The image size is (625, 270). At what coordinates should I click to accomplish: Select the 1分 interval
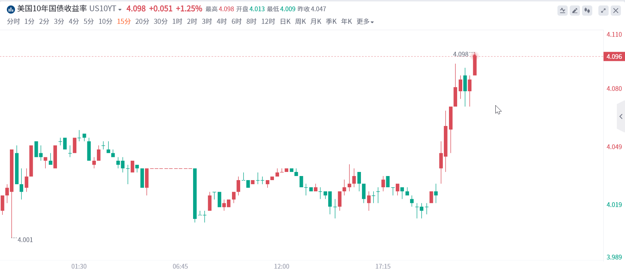(29, 22)
